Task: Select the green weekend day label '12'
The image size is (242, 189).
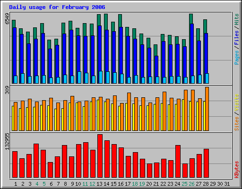Action: (x=92, y=184)
